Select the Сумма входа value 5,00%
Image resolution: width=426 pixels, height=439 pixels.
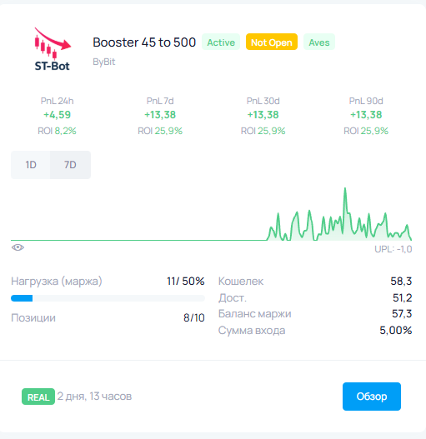(x=396, y=331)
